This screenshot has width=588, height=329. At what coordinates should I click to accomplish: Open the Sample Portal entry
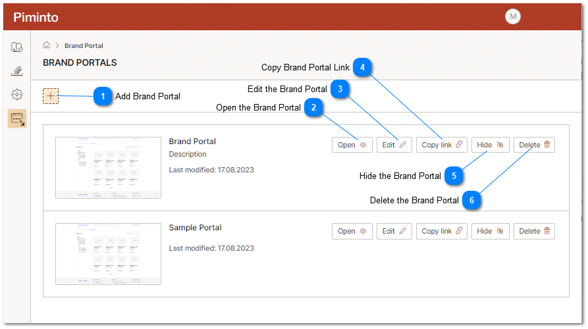(352, 231)
